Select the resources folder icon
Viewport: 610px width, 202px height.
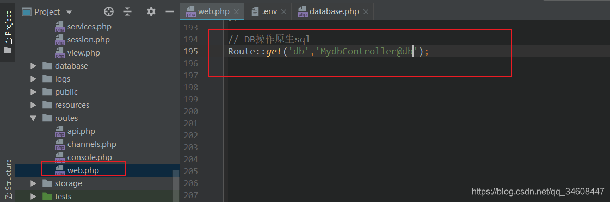click(47, 105)
